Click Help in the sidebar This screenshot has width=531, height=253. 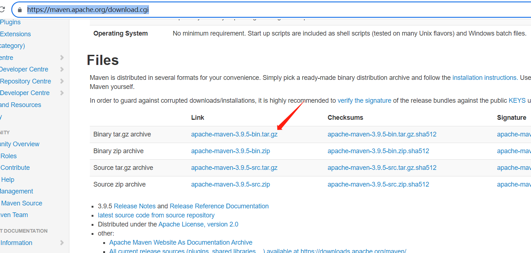[8, 179]
